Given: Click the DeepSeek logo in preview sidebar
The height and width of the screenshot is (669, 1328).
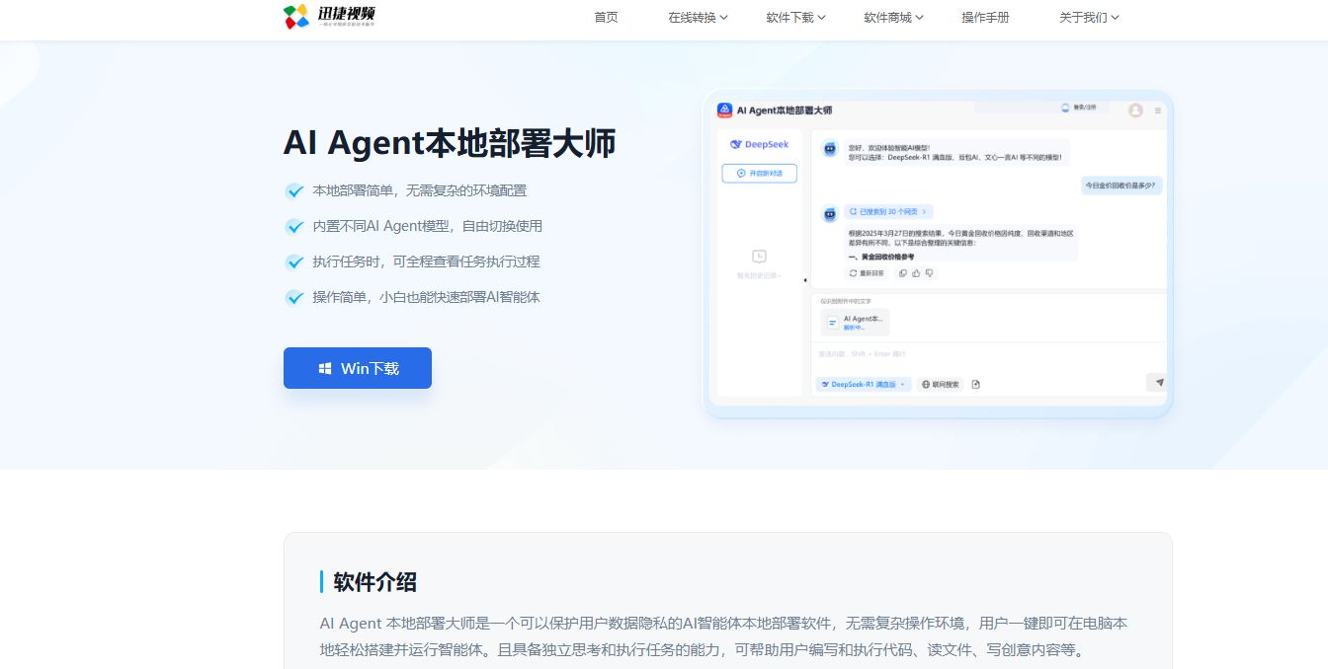Looking at the screenshot, I should point(759,144).
